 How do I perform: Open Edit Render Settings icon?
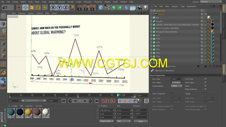[93, 7]
